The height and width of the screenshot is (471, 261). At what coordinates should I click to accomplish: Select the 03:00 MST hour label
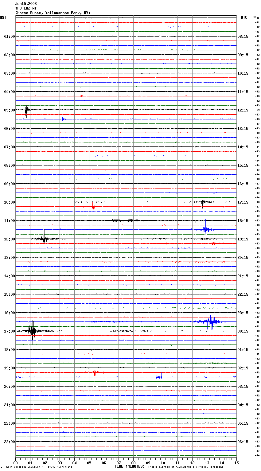tap(10, 73)
